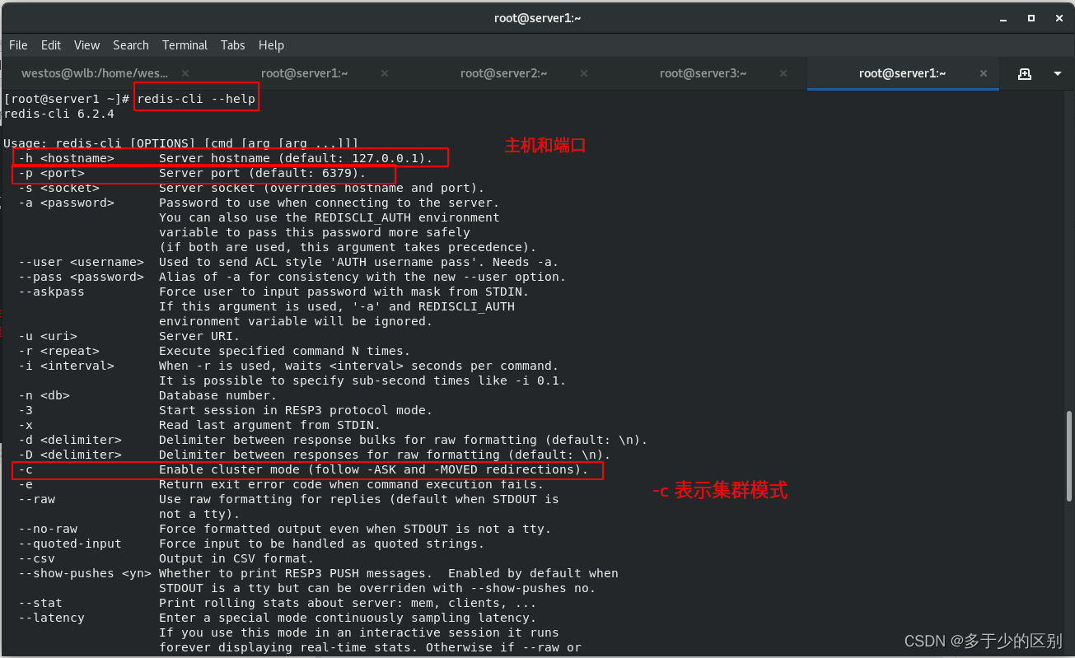This screenshot has height=658, width=1075.
Task: Click the 'redis-cli 6.2.4' version line
Action: pos(58,114)
